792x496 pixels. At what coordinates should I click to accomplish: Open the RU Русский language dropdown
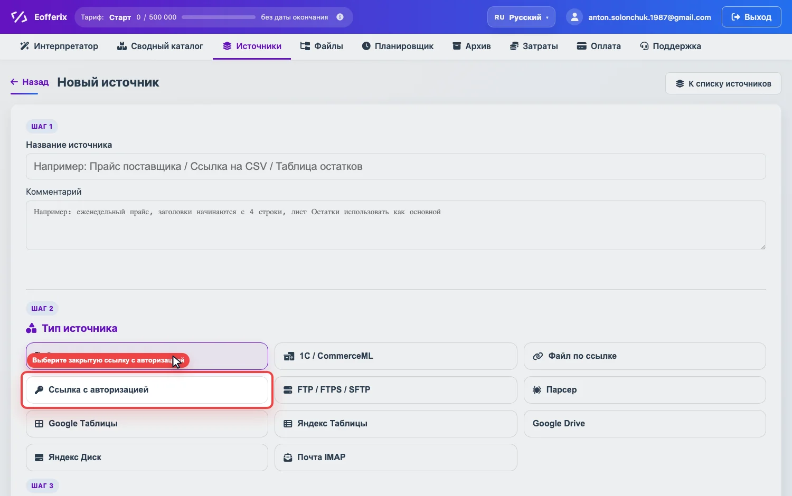coord(521,17)
